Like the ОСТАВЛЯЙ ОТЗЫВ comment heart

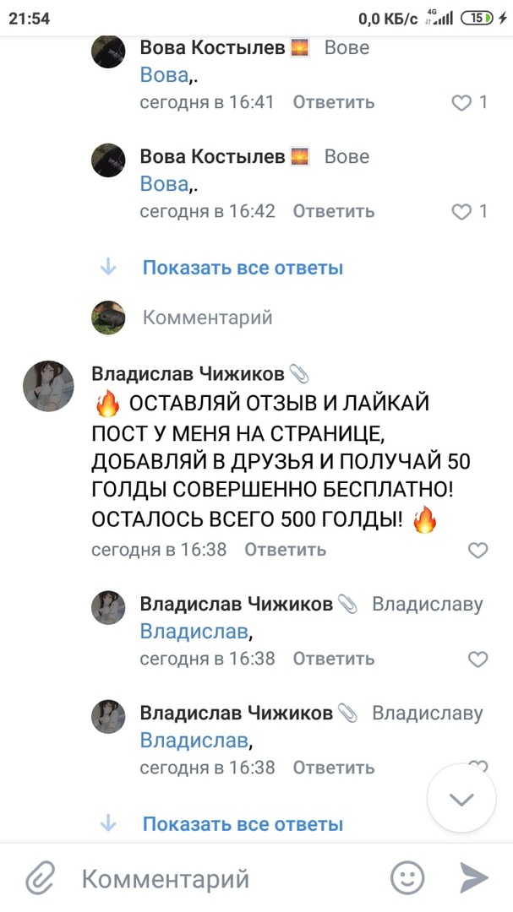point(478,551)
